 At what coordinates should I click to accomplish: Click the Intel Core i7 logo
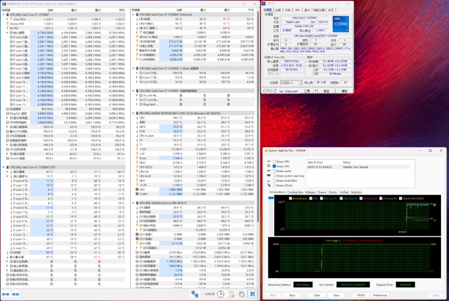point(340,24)
